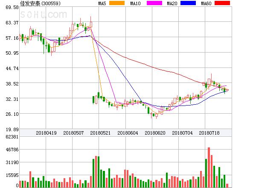Click the 62381 volume axis label
256x188 pixels.
pyautogui.click(x=12, y=137)
